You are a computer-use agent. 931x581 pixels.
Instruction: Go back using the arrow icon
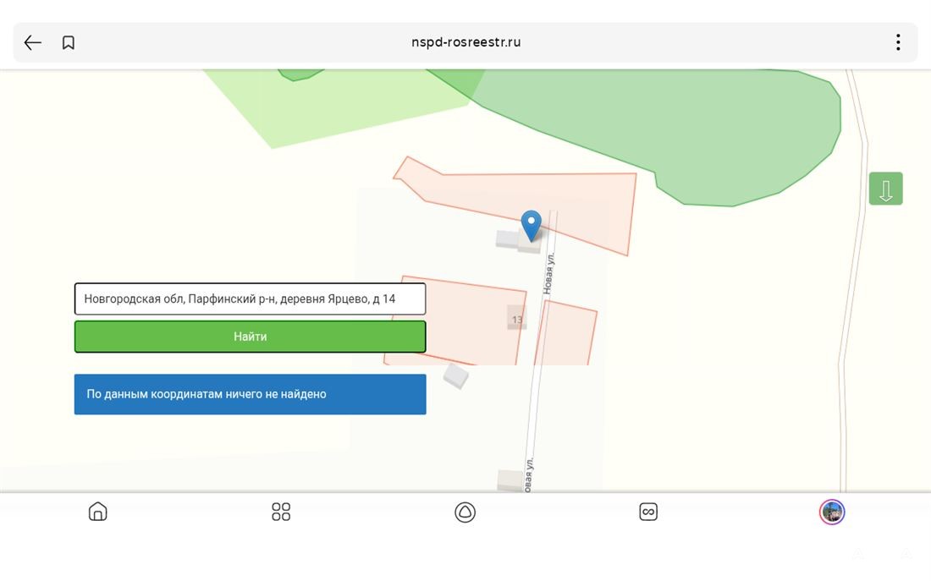[x=33, y=42]
